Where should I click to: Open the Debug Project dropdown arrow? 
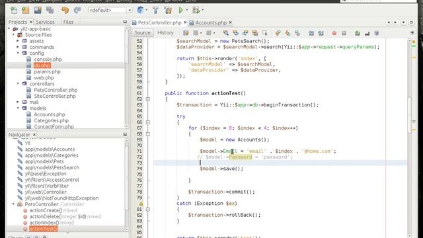click(x=202, y=11)
